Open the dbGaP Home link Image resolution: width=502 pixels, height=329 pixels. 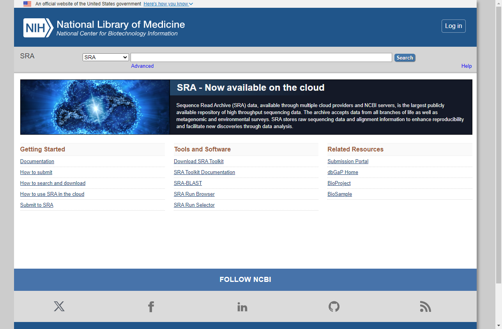point(343,172)
